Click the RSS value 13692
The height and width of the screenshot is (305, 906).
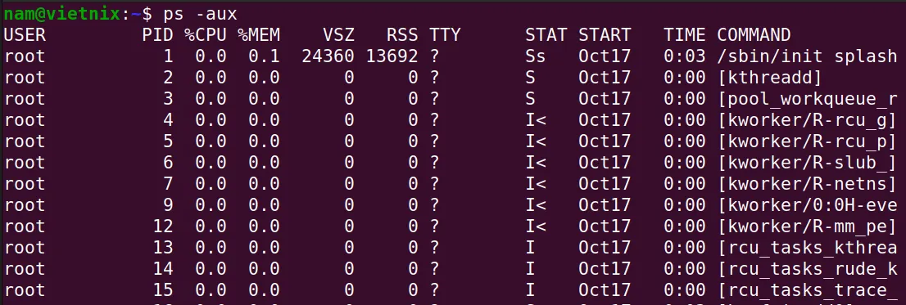pos(392,56)
